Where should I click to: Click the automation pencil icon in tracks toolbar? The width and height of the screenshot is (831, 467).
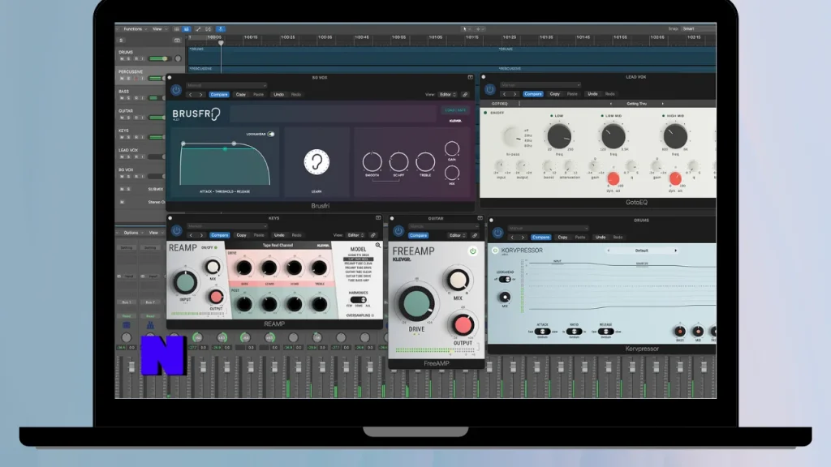(x=198, y=29)
